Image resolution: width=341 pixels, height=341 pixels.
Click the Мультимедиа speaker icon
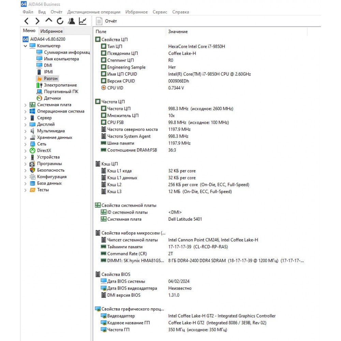(32, 131)
